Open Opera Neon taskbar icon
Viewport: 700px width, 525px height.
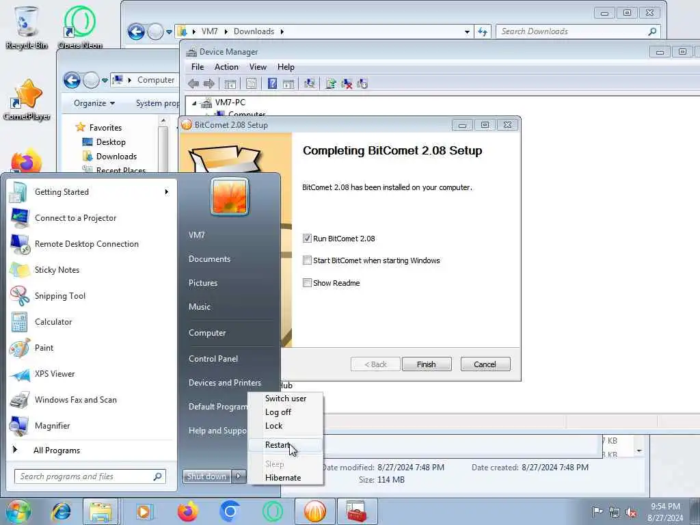point(273,511)
